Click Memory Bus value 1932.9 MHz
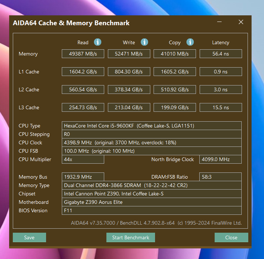Screen dimensions: 264x259 point(83,177)
